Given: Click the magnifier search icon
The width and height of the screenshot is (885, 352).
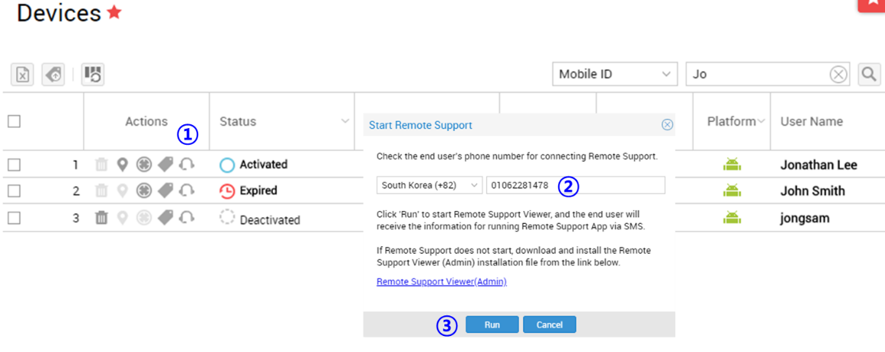Looking at the screenshot, I should [869, 74].
